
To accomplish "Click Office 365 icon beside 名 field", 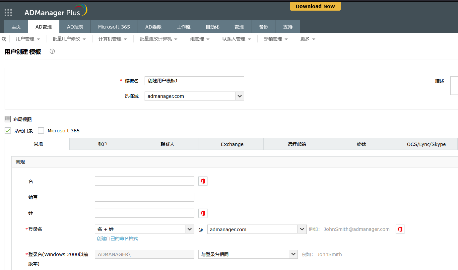I will pos(203,181).
